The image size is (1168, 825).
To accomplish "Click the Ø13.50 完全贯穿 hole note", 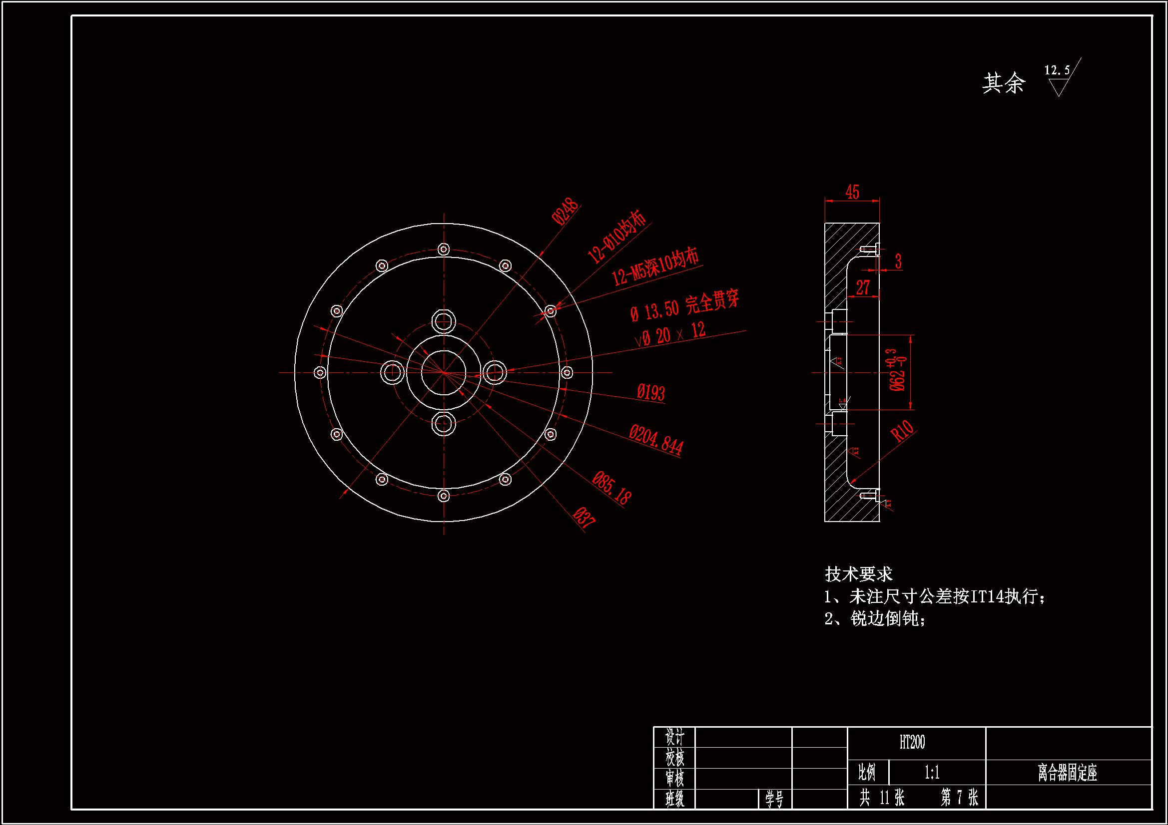I will pyautogui.click(x=684, y=307).
